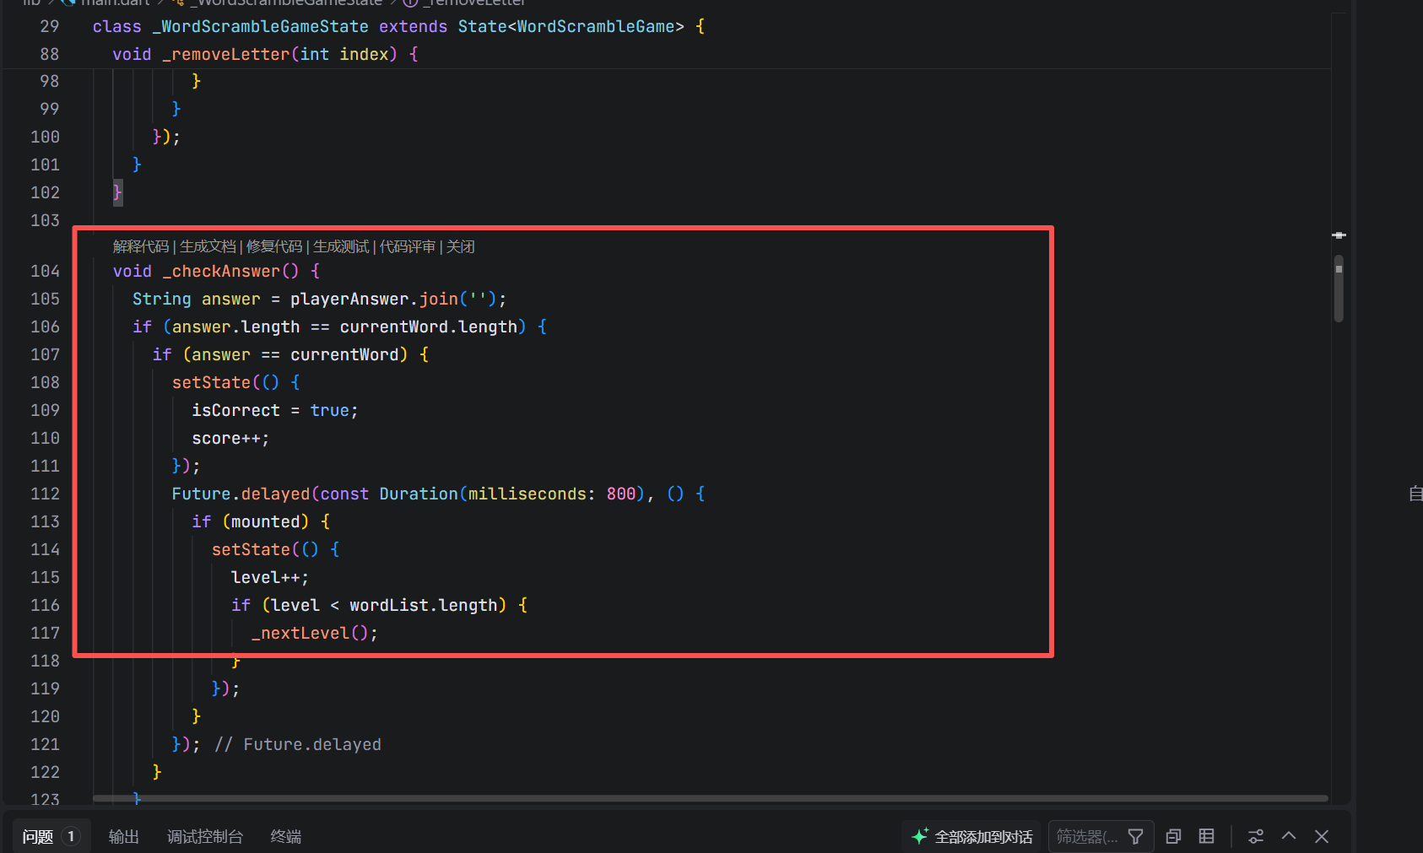Open the 终端 panel tab
Viewport: 1423px width, 853px height.
286,836
